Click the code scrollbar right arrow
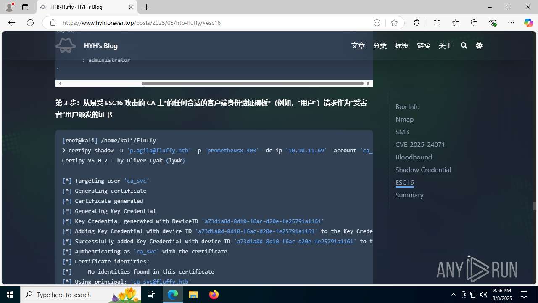This screenshot has width=538, height=303. (x=368, y=83)
